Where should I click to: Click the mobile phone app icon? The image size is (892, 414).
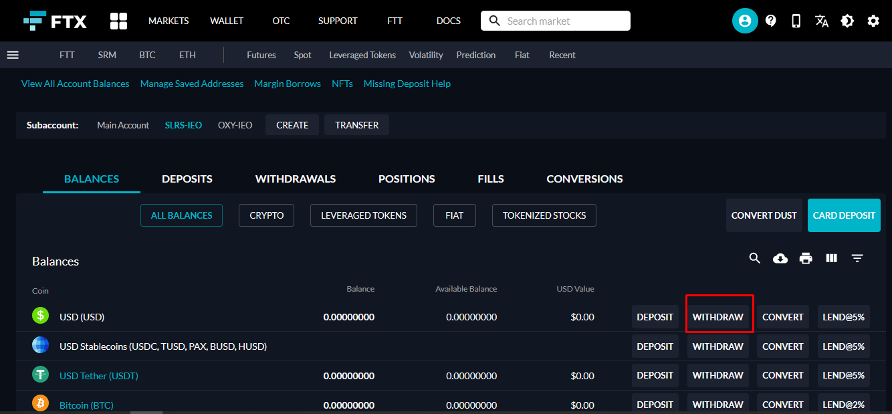point(796,21)
